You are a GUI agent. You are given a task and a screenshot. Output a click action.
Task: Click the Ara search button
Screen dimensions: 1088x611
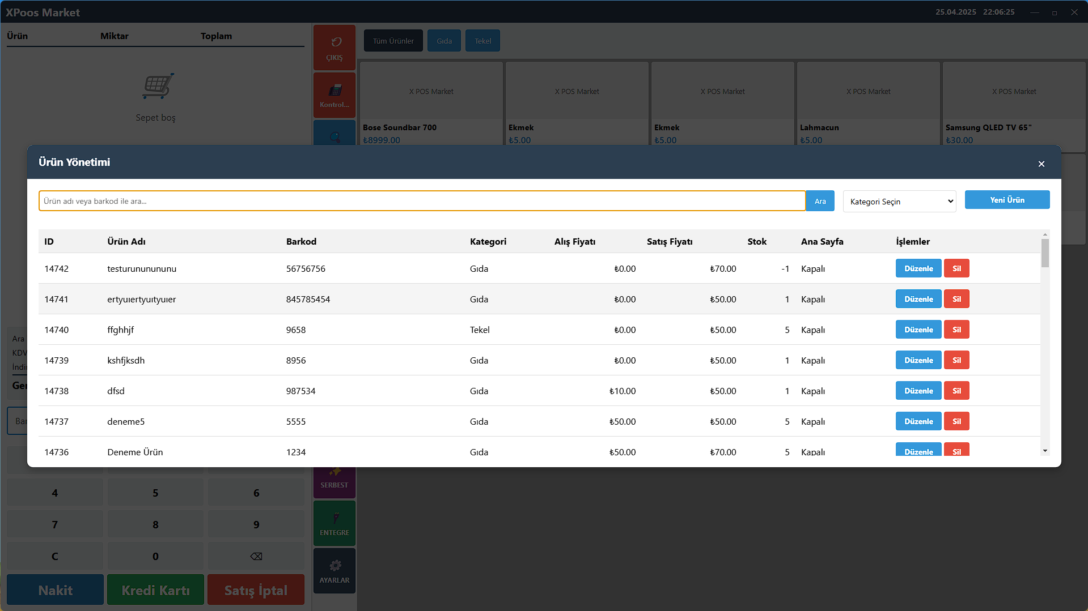(820, 201)
